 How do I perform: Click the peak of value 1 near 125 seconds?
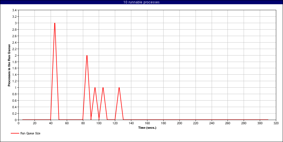pos(119,88)
